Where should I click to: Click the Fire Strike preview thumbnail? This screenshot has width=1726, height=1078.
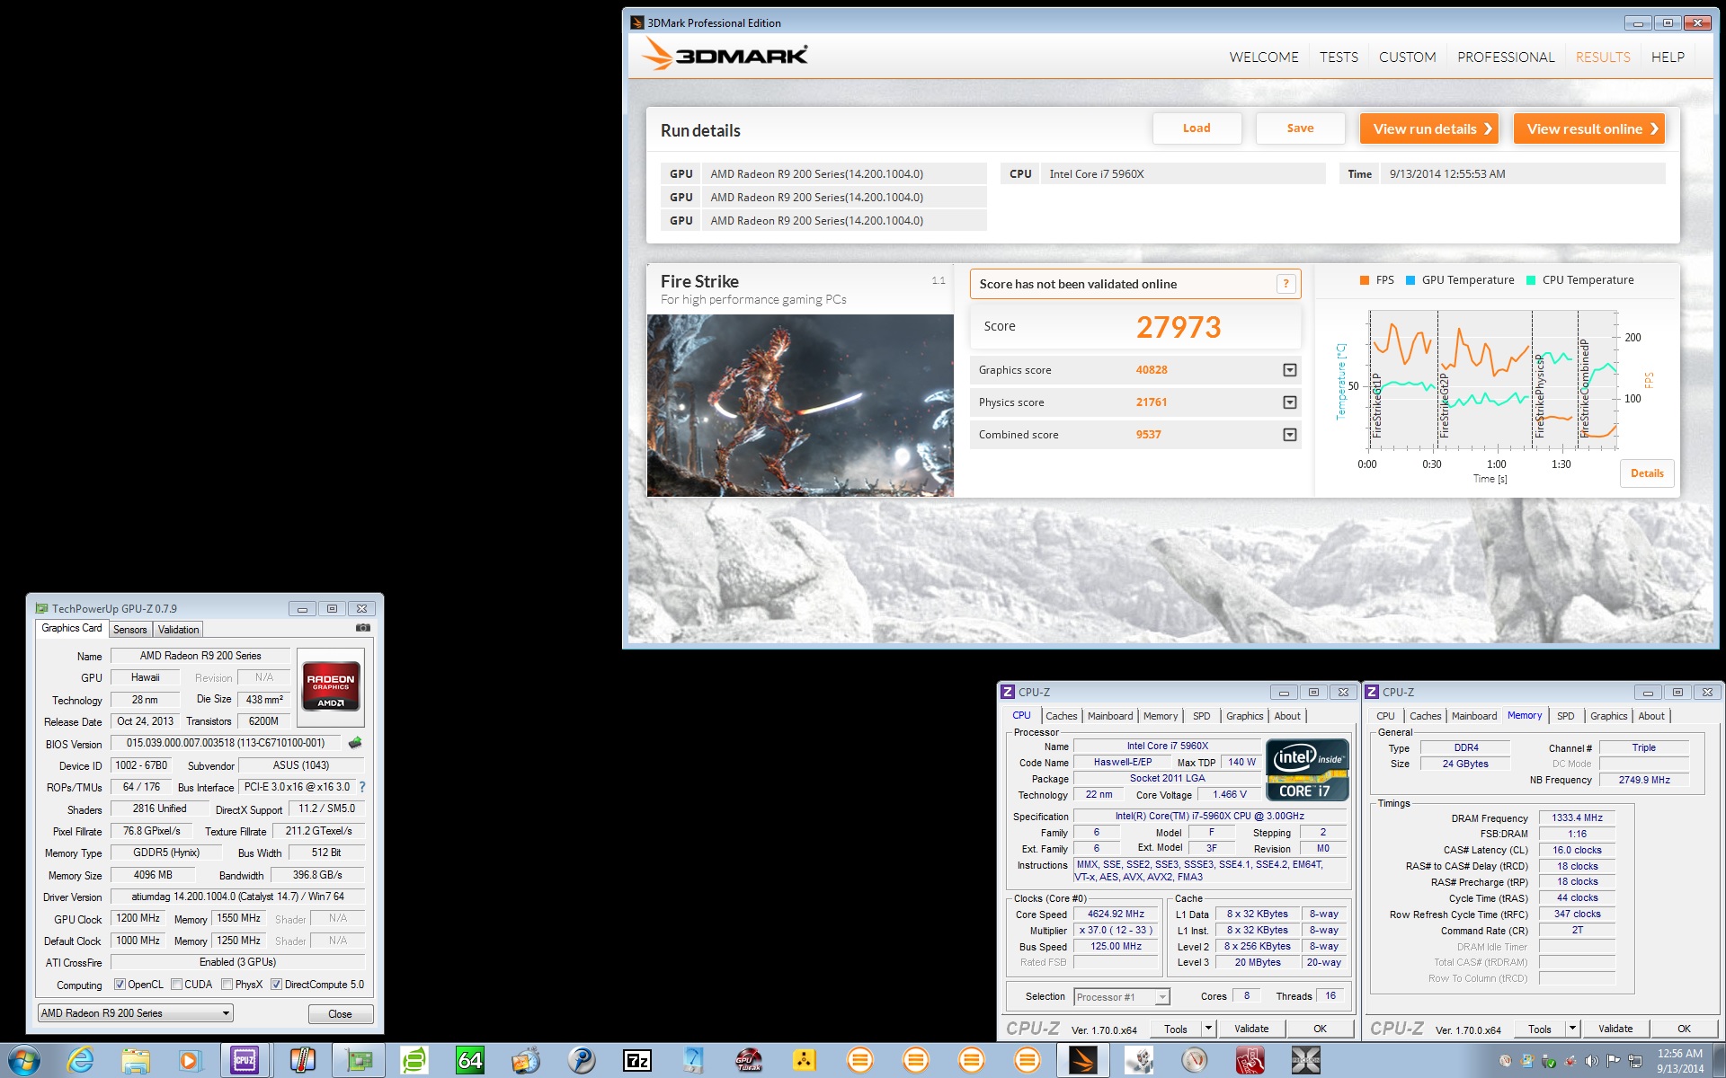coord(800,405)
